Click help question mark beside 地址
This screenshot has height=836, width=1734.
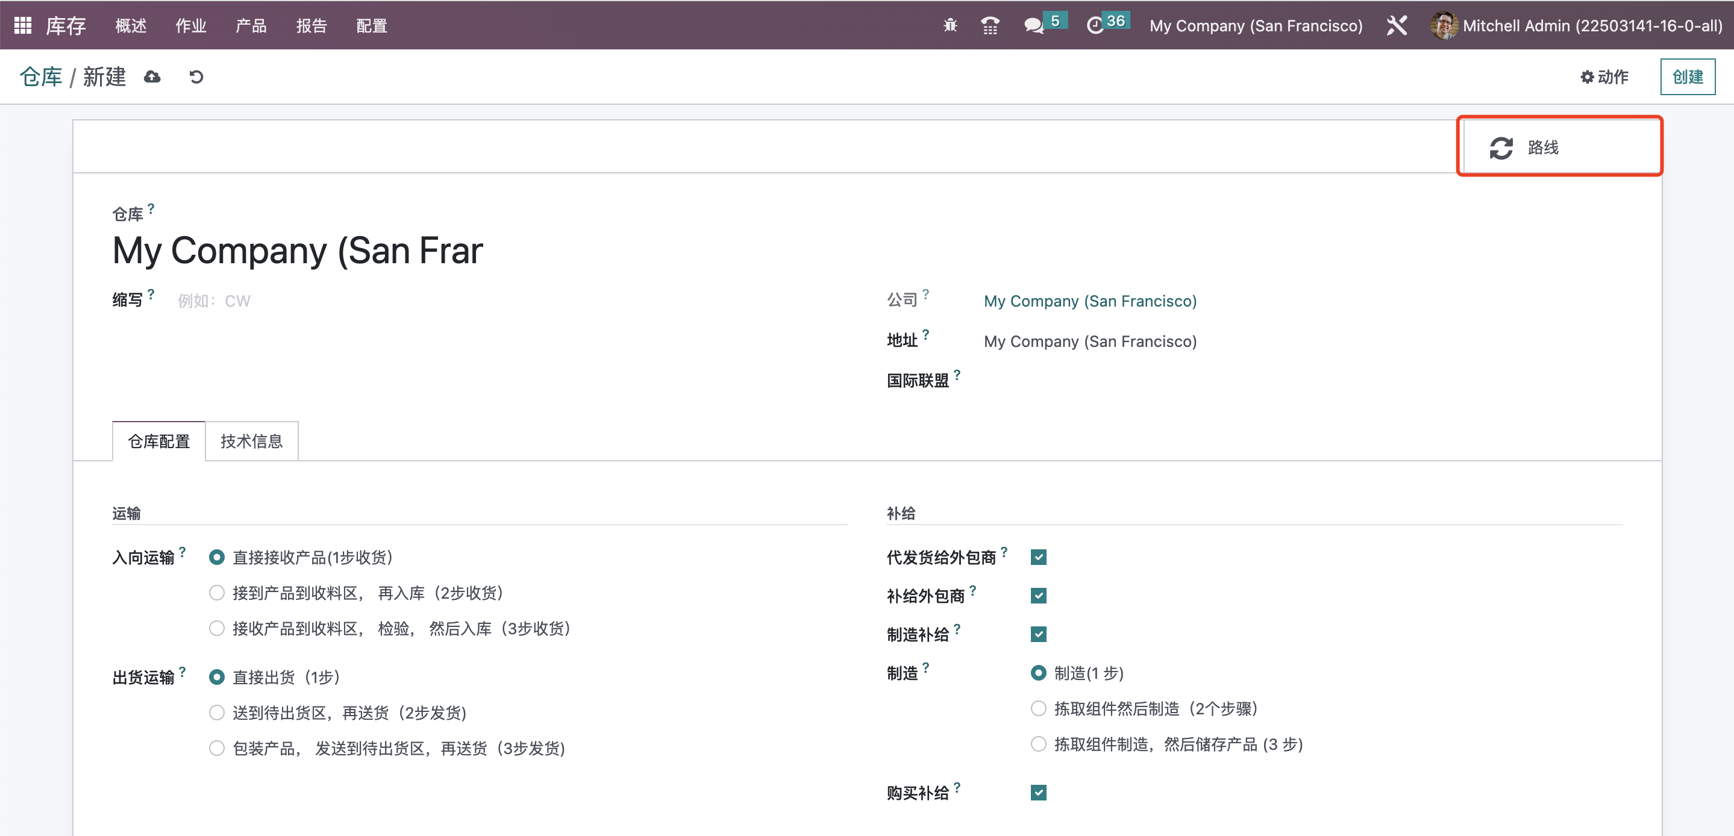point(925,334)
